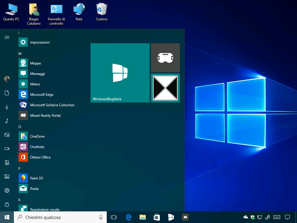
Task: Open Registratore vocale app
Action: point(51,208)
